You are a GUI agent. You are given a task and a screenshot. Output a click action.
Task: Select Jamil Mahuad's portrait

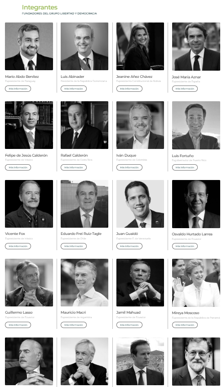pos(140,283)
